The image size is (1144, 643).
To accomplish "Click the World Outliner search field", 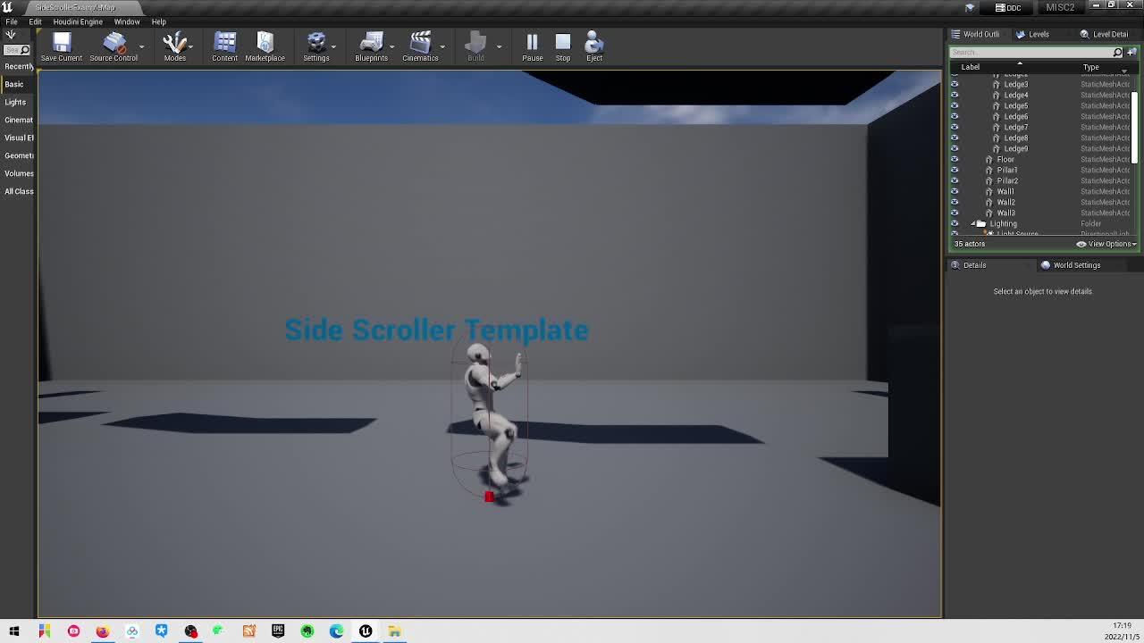I will coord(1031,53).
